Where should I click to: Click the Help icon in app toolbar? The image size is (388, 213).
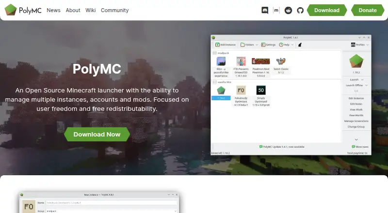[x=281, y=45]
